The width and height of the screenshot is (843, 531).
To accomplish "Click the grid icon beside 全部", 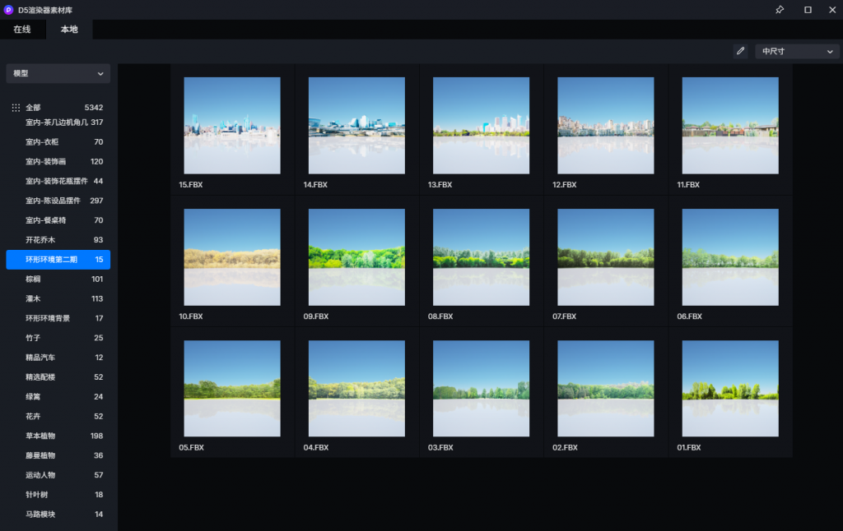I will [16, 108].
